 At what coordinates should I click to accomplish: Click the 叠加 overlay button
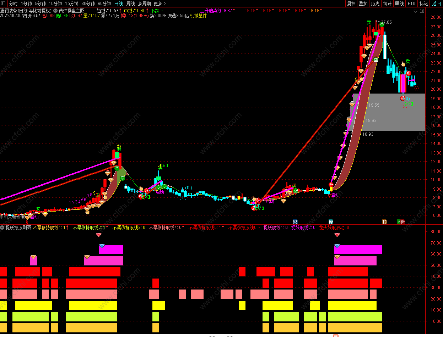pyautogui.click(x=363, y=4)
